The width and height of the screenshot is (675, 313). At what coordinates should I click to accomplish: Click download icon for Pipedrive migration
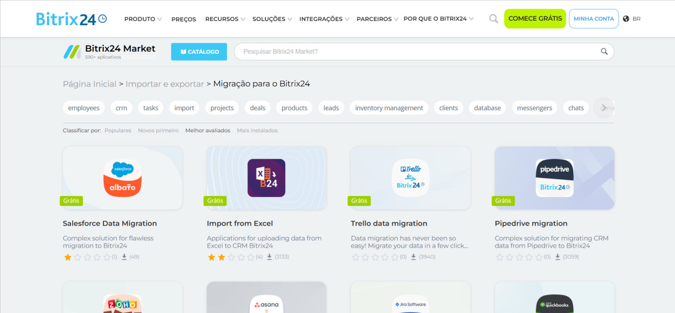pos(557,257)
